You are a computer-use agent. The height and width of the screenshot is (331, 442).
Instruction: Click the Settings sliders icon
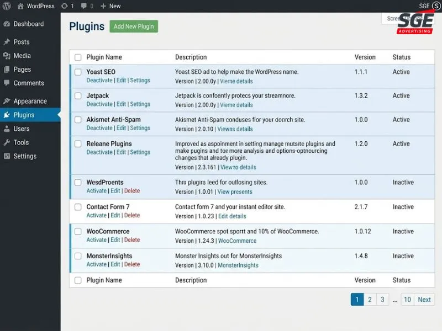[7, 156]
